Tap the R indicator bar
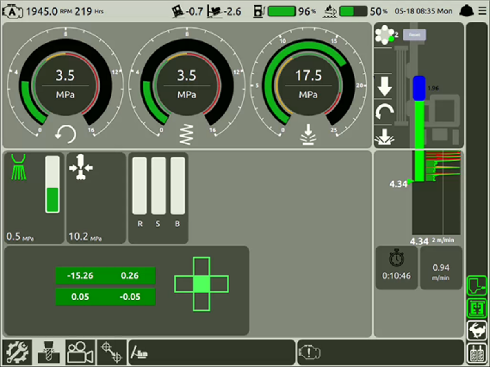The image size is (490, 367). pyautogui.click(x=140, y=186)
